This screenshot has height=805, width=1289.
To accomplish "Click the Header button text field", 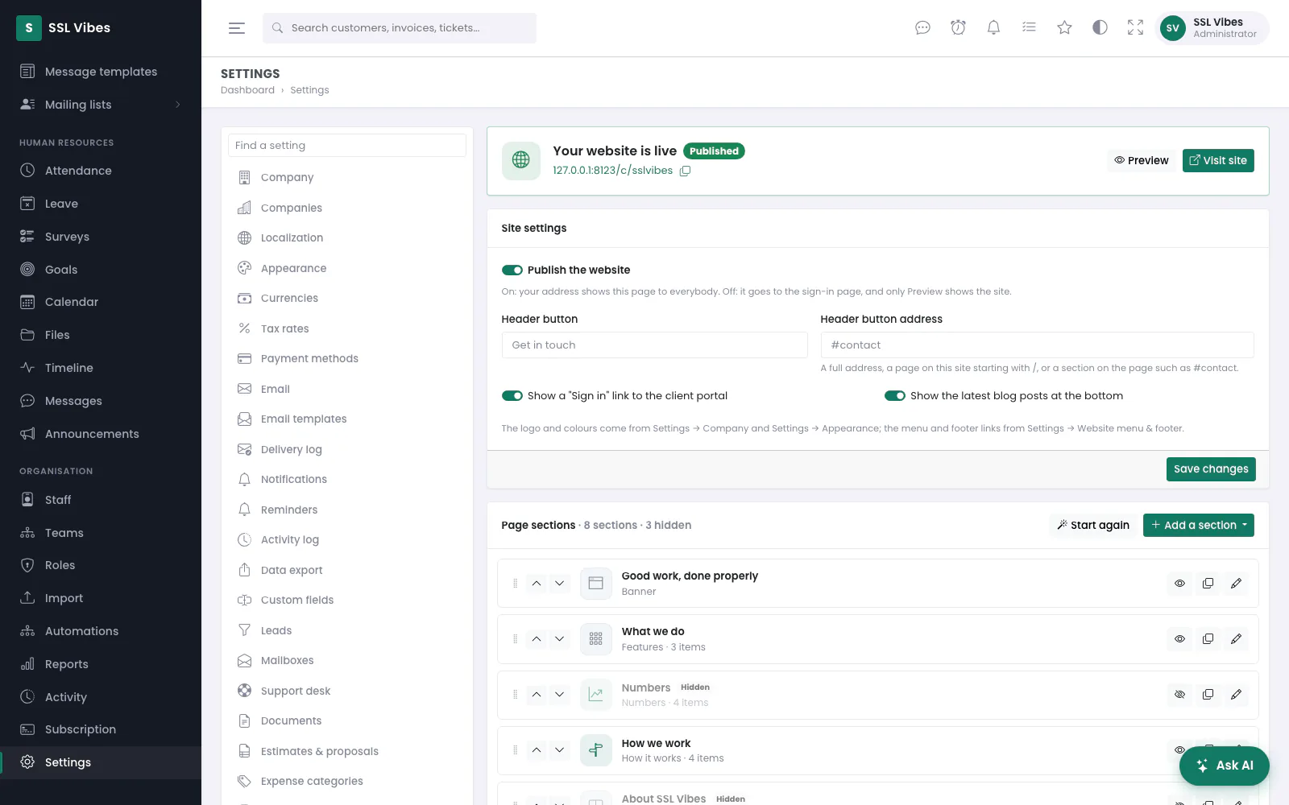I will (654, 345).
